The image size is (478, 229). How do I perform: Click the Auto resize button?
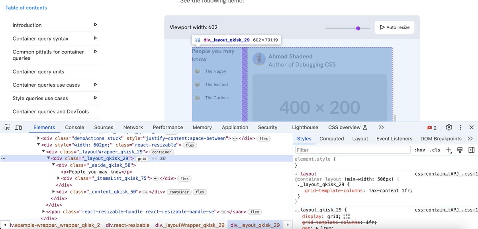point(394,27)
